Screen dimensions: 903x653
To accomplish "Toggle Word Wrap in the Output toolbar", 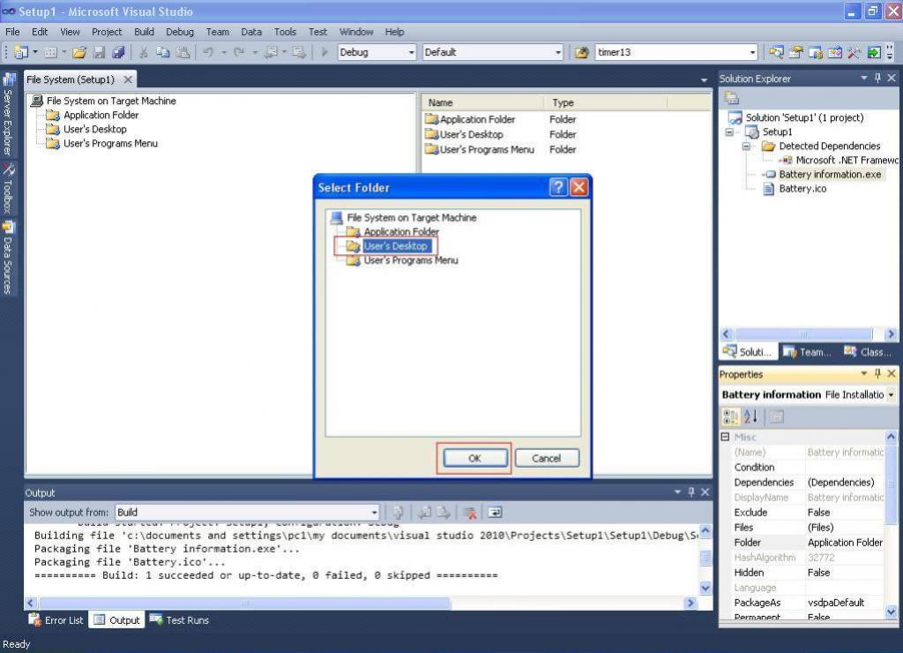I will click(x=495, y=513).
